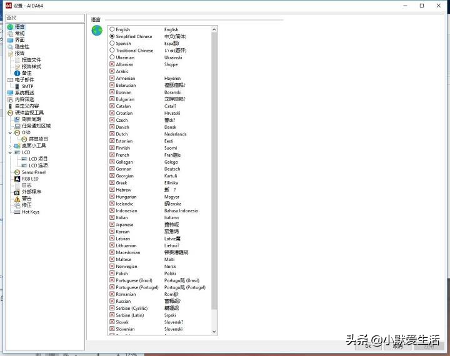Open the 刷新周期 icon
450x356 pixels.
[17, 119]
